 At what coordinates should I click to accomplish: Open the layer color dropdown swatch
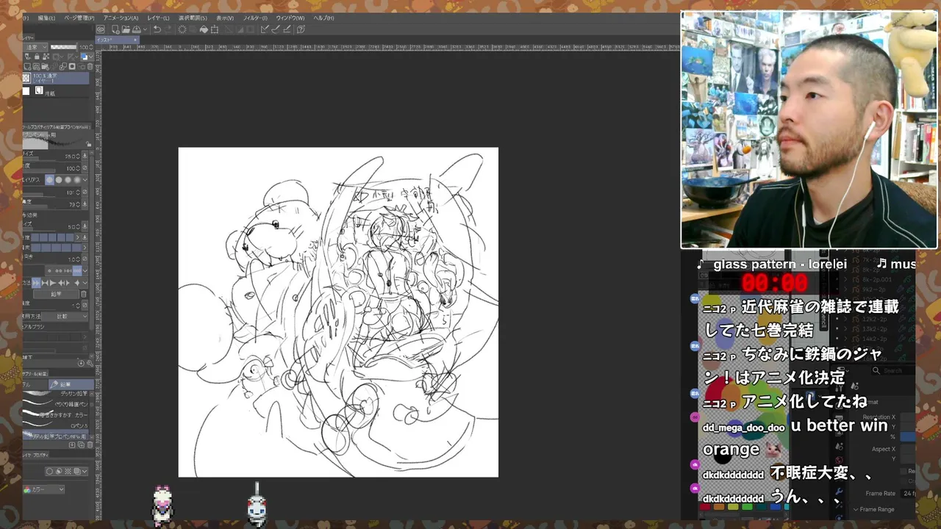87,57
